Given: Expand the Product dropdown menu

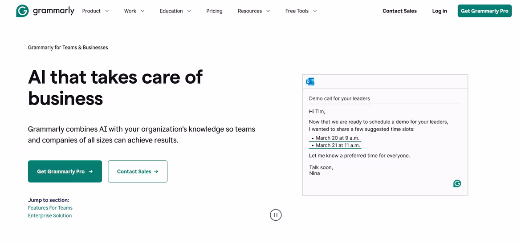Looking at the screenshot, I should (95, 11).
